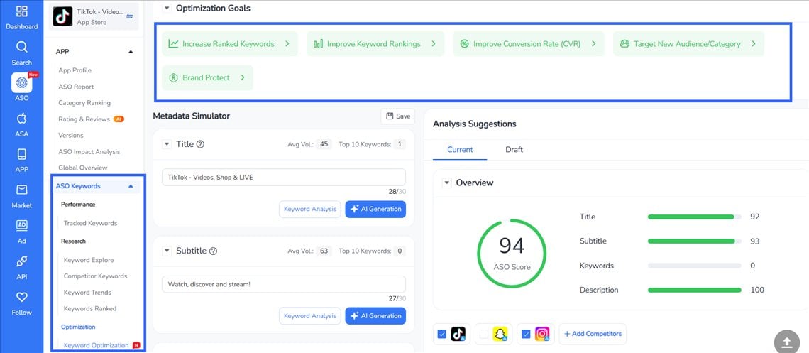Collapse the Optimization Goals section
809x353 pixels.
[x=167, y=8]
